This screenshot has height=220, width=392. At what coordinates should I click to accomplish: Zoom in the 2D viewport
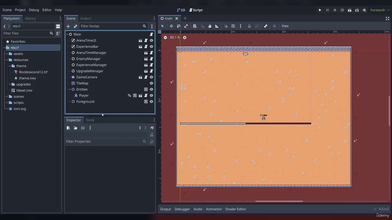[x=185, y=38]
